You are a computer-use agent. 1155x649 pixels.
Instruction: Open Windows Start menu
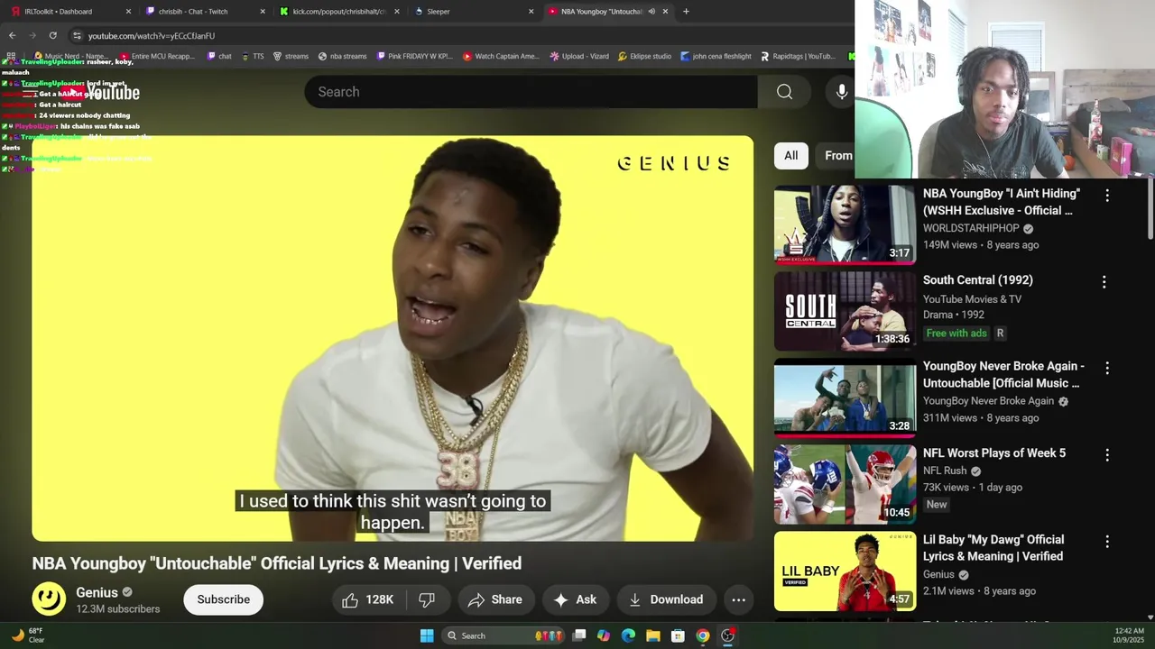click(427, 635)
